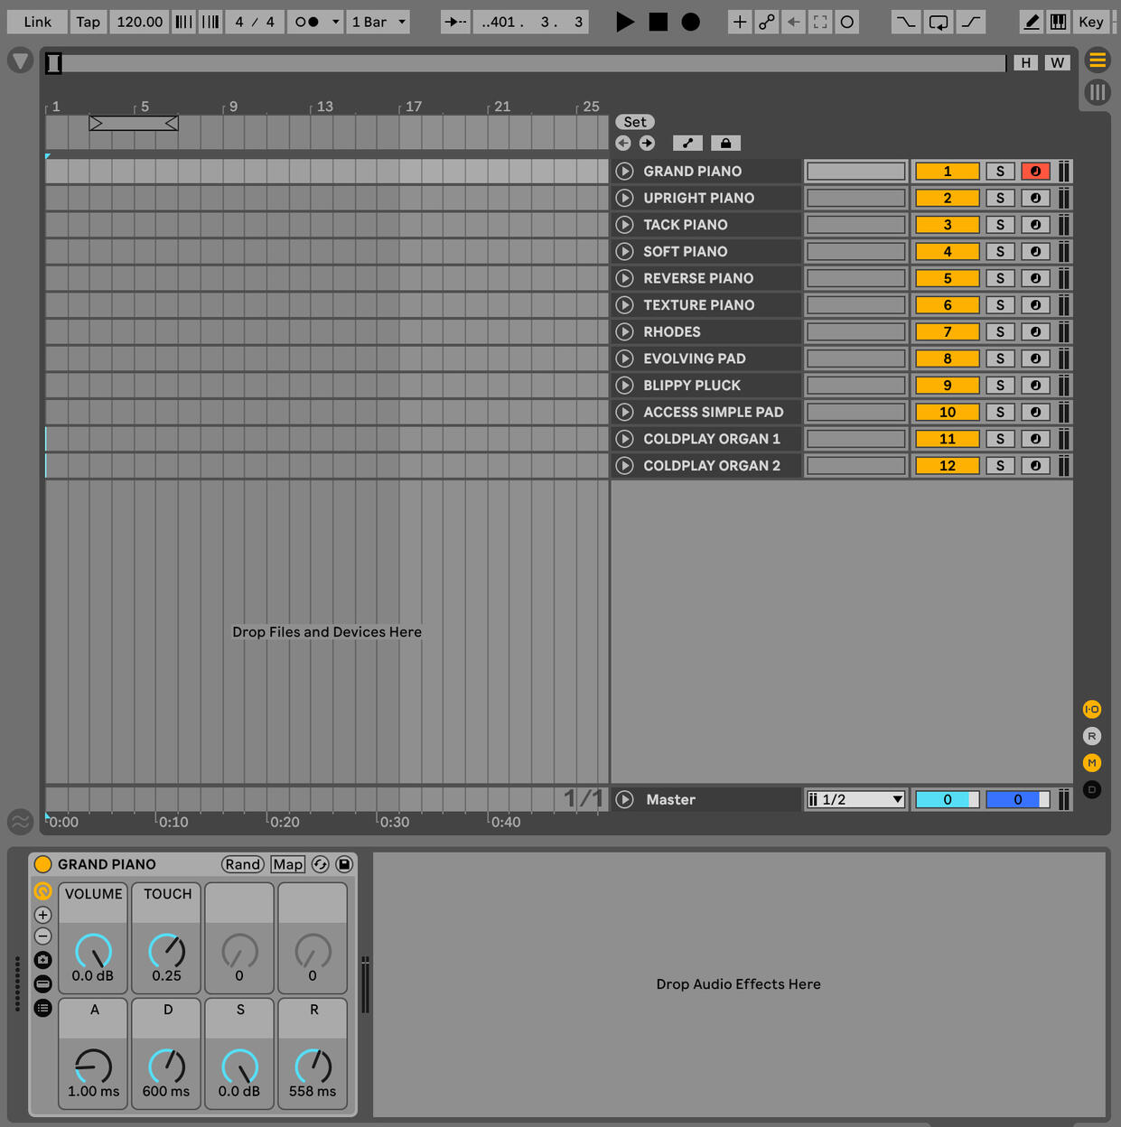
Task: Disable the GRAND PIANO device activator
Action: (42, 864)
